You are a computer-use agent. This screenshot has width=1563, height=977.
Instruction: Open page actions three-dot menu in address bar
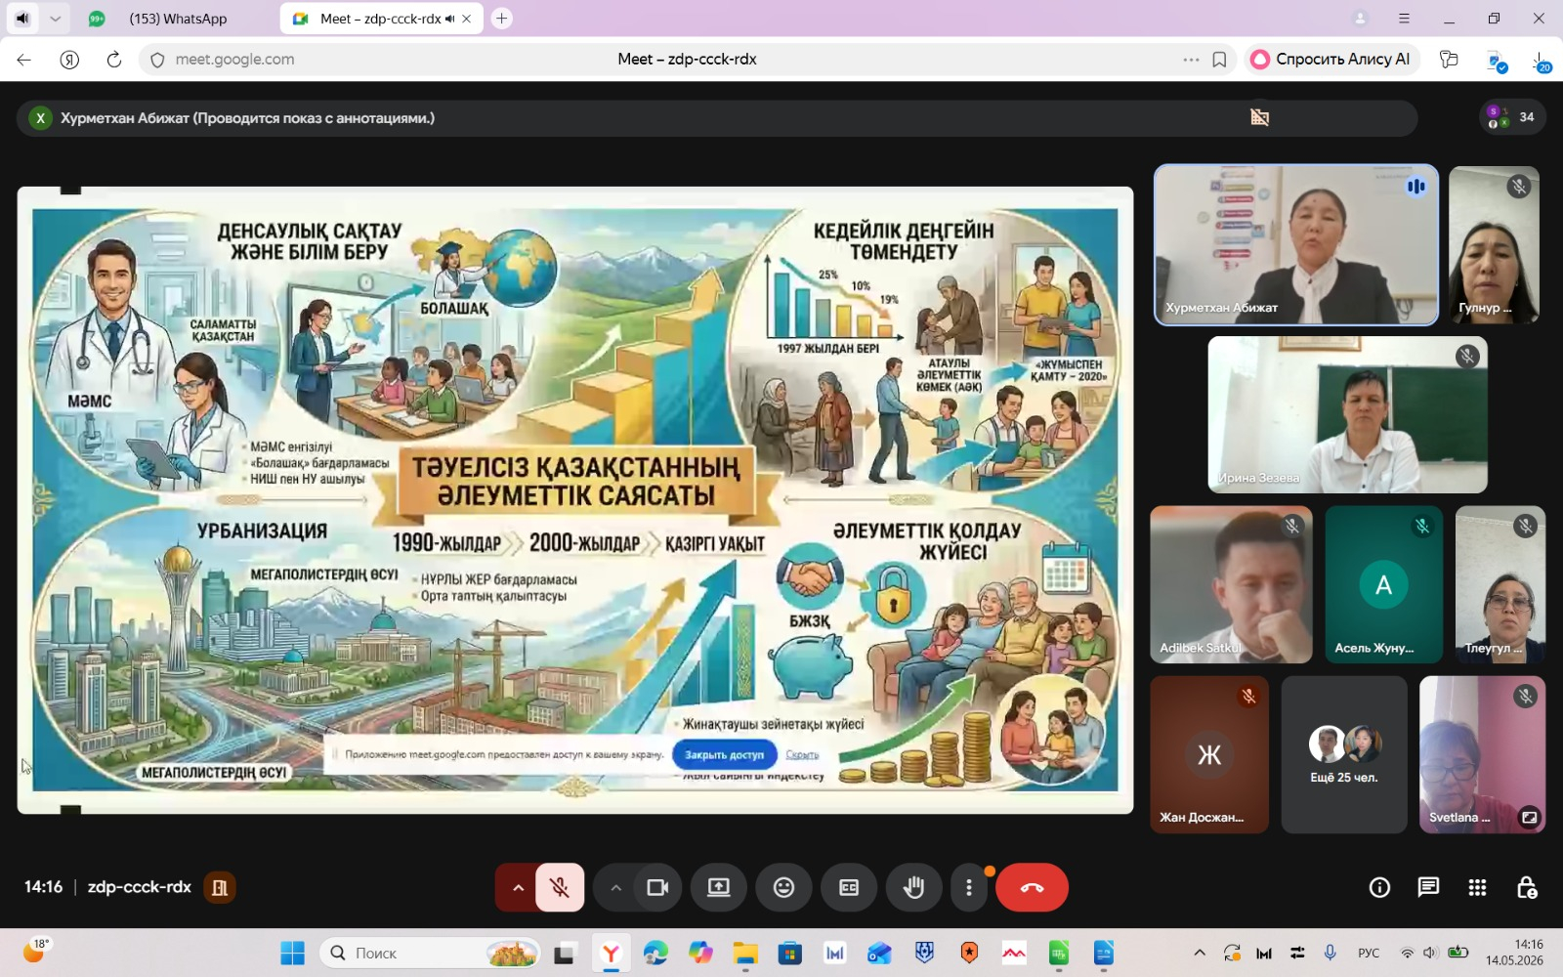click(x=1191, y=60)
